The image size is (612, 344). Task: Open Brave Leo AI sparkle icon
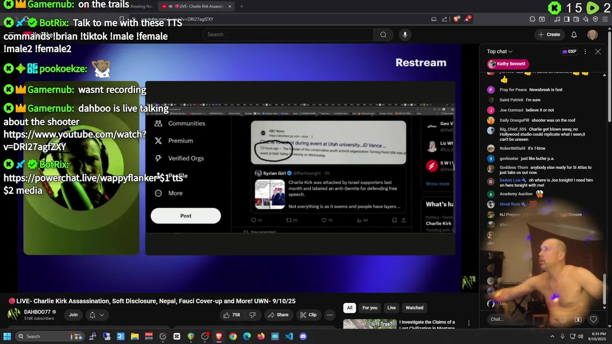tap(586, 19)
